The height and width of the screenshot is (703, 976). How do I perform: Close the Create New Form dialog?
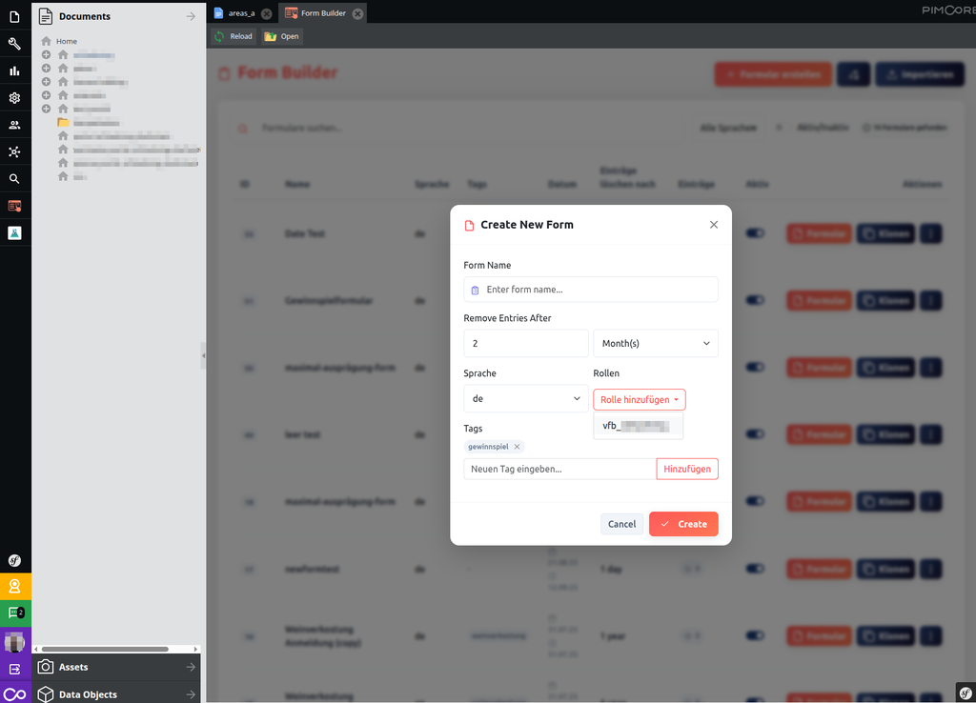tap(714, 225)
